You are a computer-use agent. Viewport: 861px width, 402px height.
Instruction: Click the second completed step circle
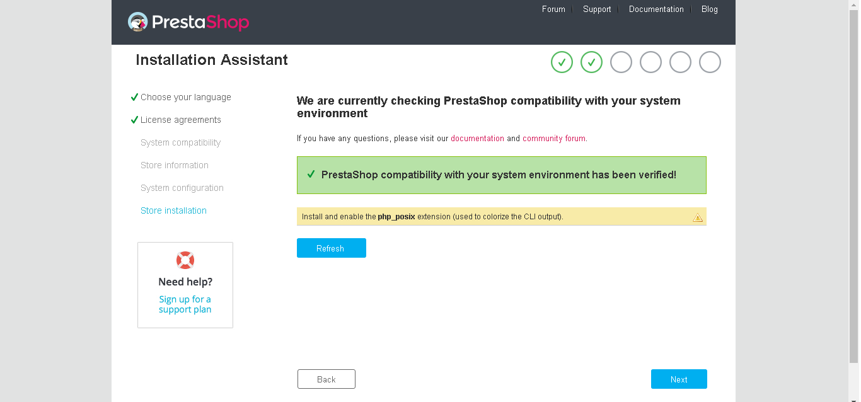[x=591, y=62]
